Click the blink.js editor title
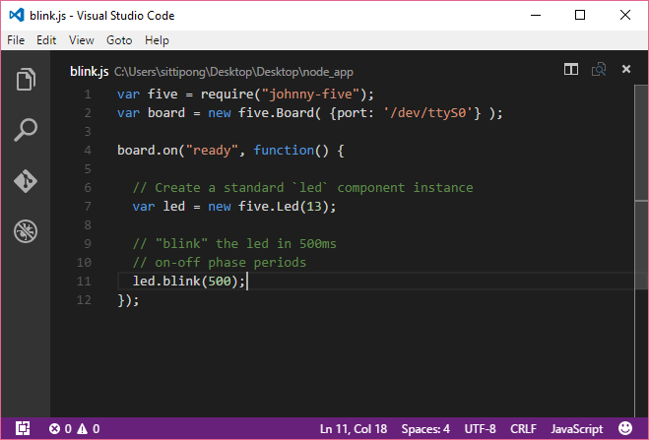The image size is (649, 440). (x=89, y=72)
